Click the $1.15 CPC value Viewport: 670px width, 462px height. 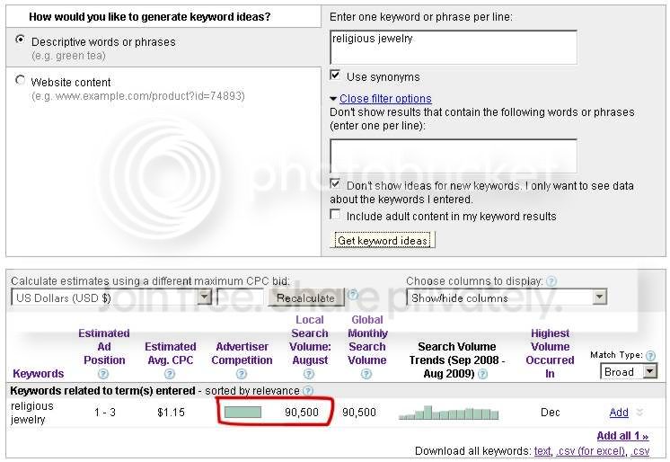tap(171, 413)
